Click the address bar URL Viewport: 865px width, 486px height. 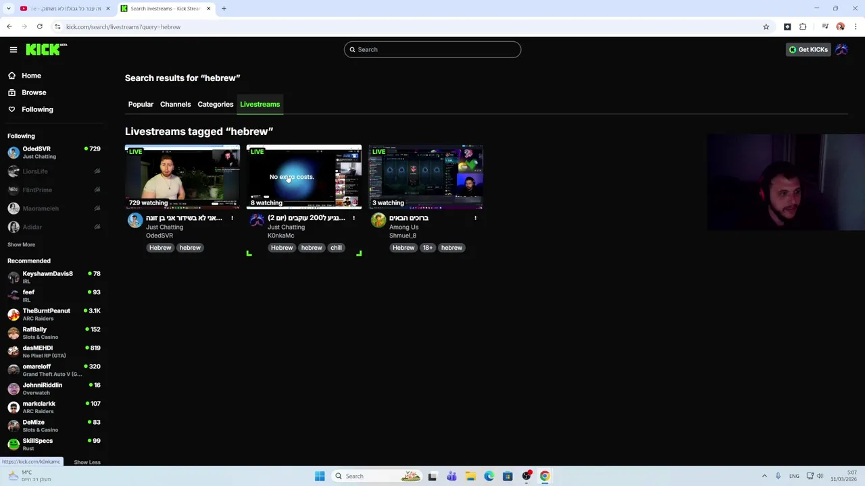123,27
